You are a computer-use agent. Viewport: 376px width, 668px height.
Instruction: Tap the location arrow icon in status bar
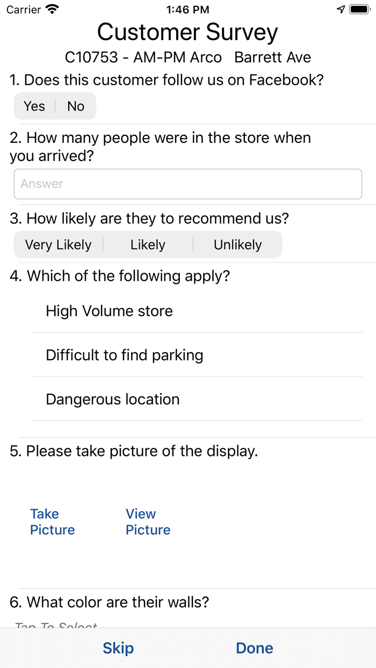[x=341, y=10]
